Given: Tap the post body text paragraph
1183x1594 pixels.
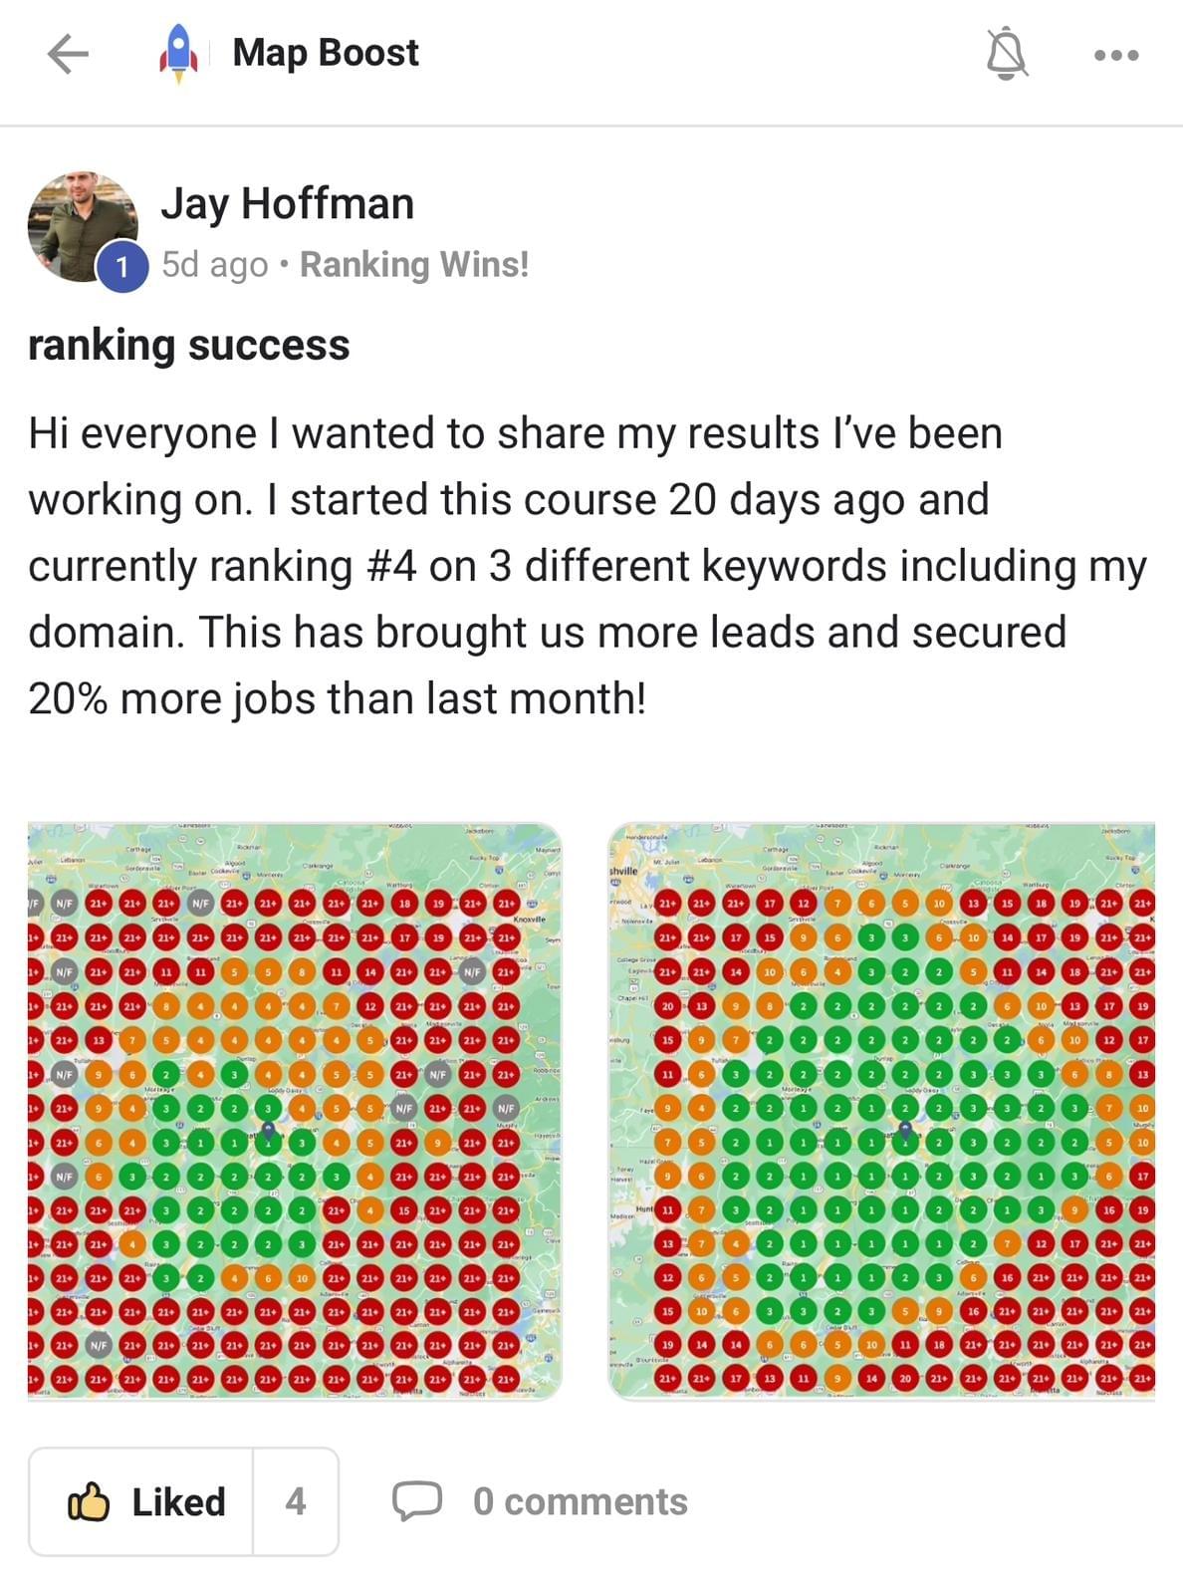Looking at the screenshot, I should pyautogui.click(x=588, y=565).
